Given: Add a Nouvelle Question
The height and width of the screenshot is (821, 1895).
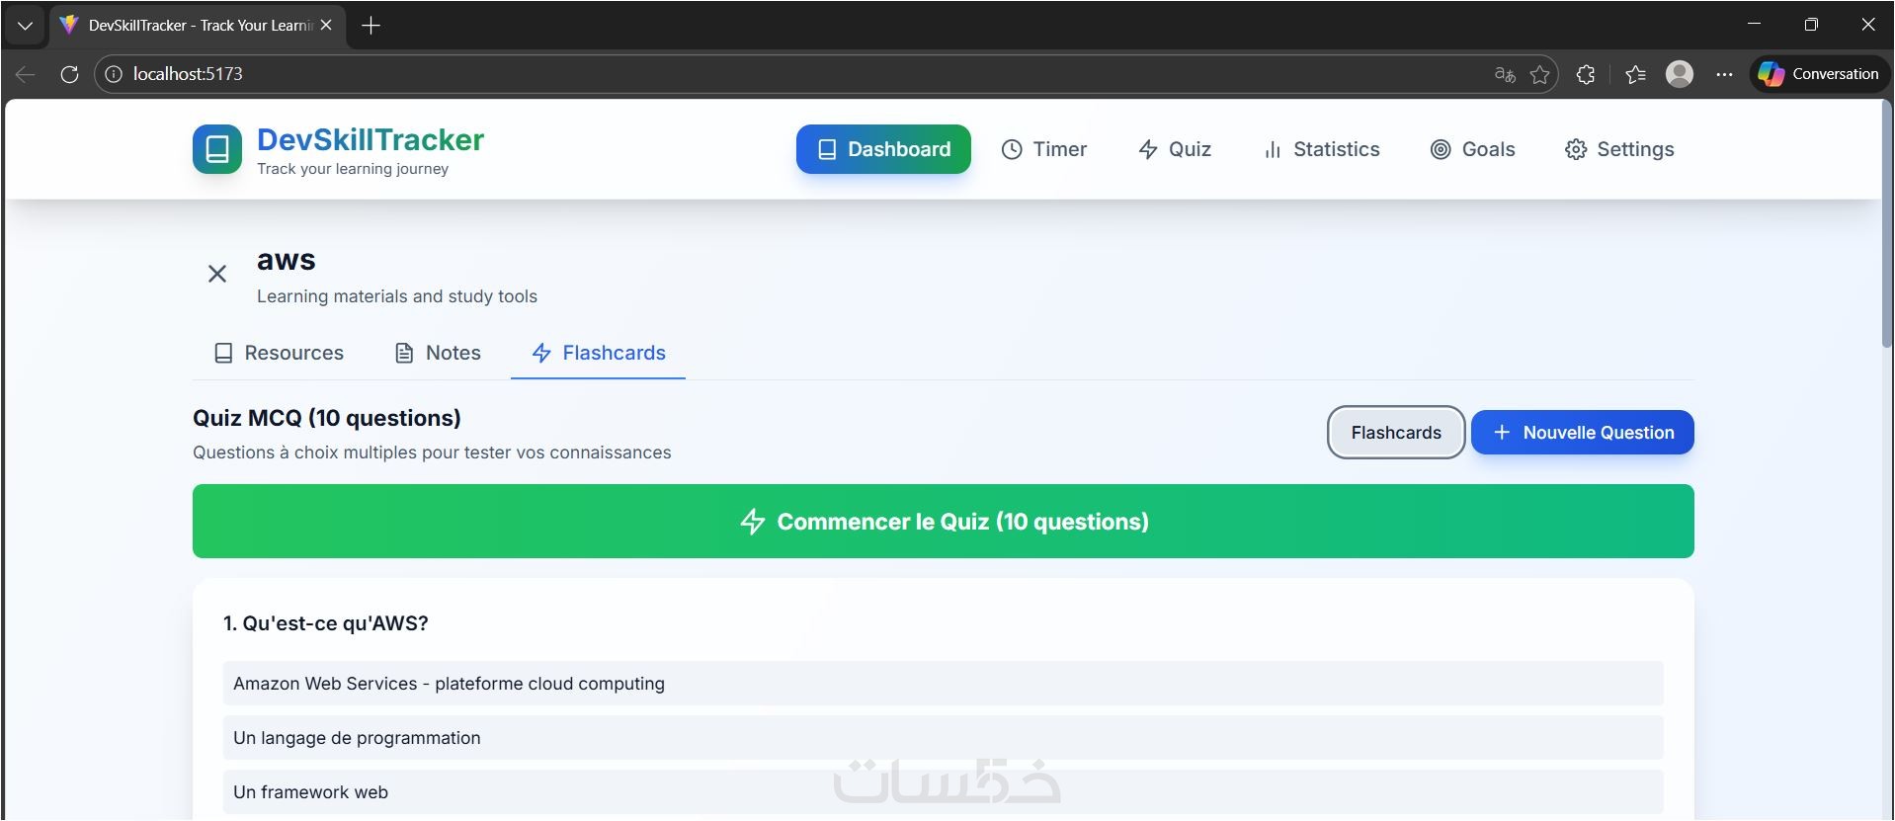Looking at the screenshot, I should tap(1583, 433).
